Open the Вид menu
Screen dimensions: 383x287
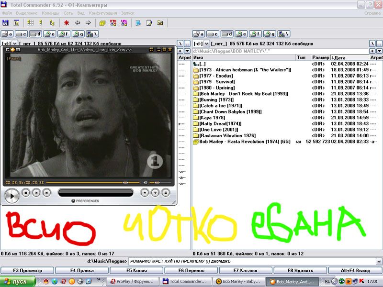81,13
